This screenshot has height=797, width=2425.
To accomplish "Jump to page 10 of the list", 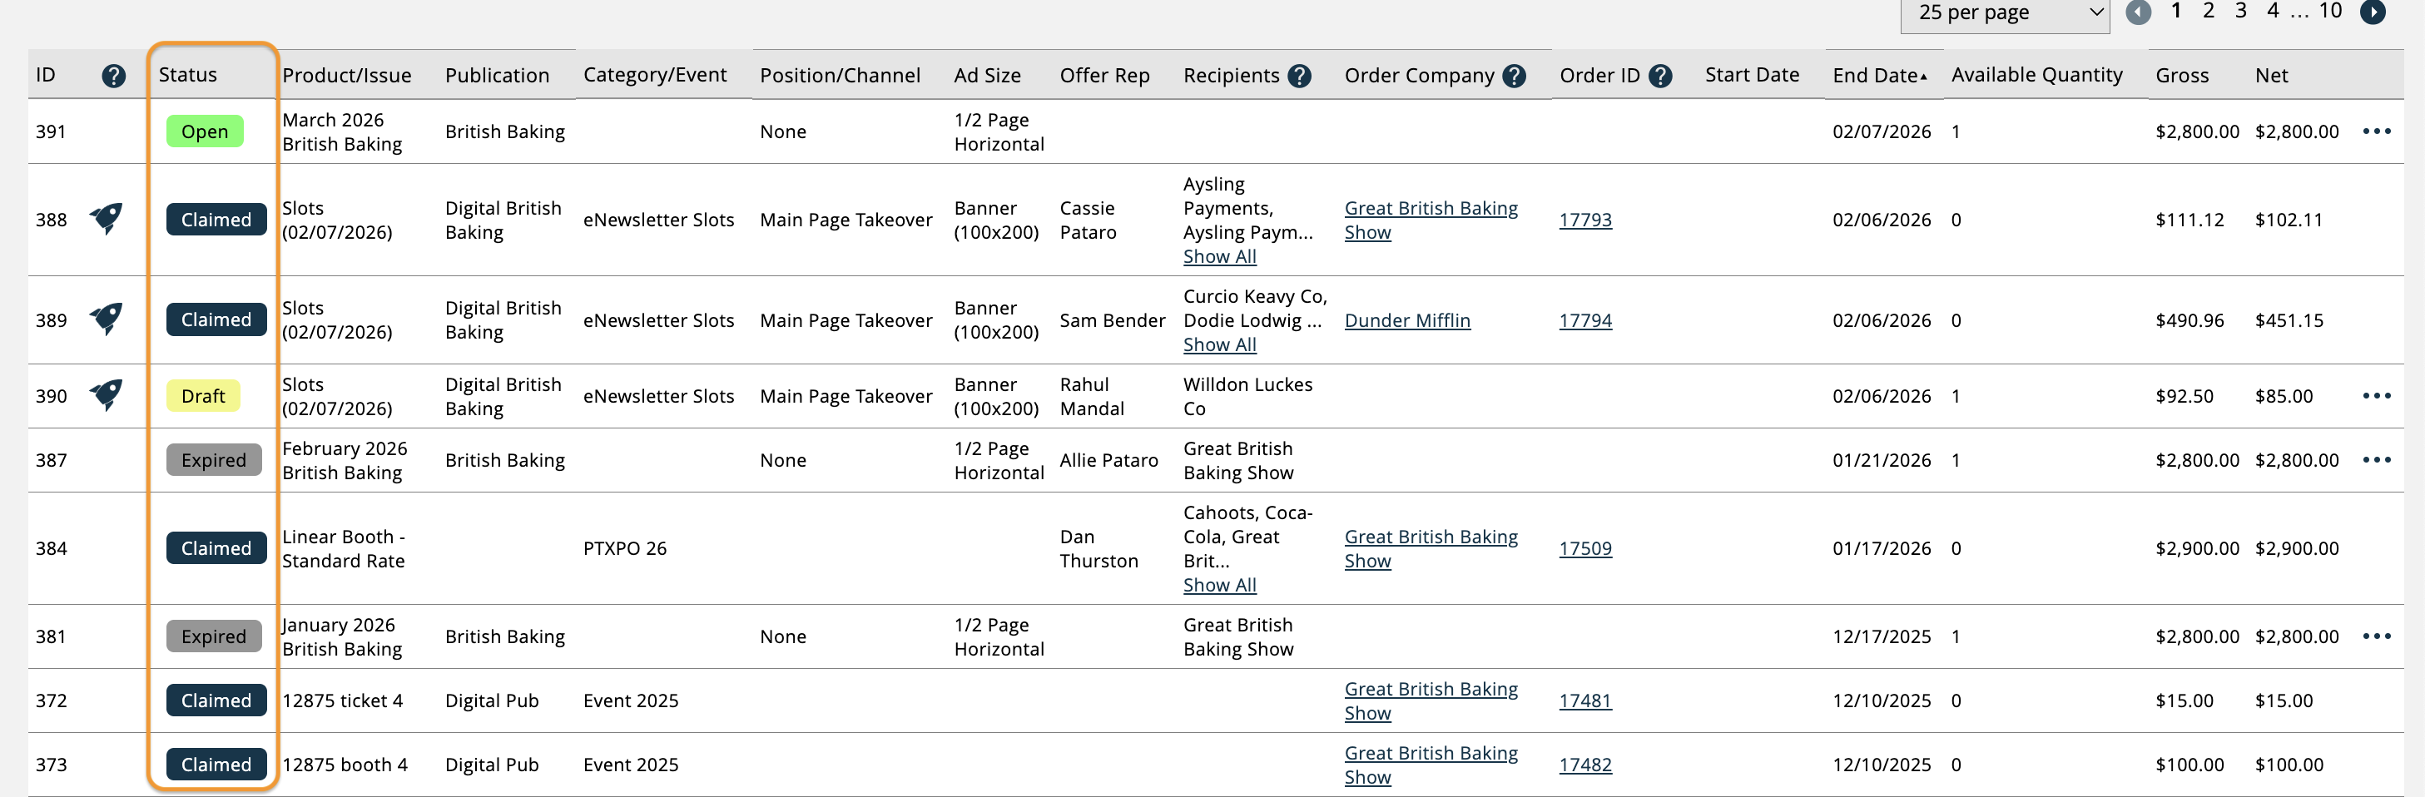I will click(x=2331, y=12).
